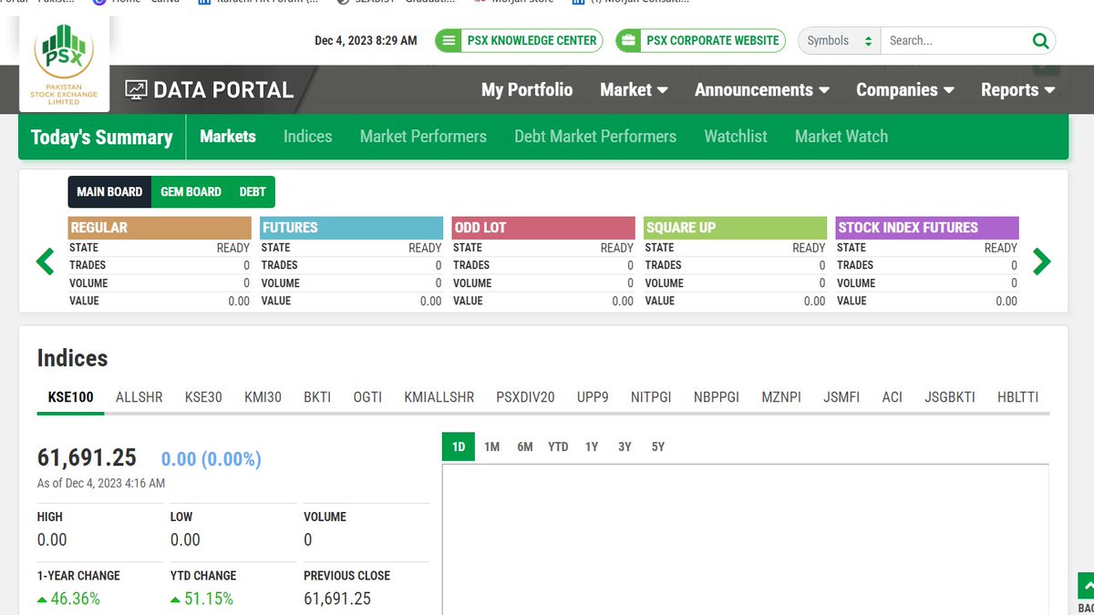Choose 5Y chart range
Screen dimensions: 1094x615
(x=658, y=446)
